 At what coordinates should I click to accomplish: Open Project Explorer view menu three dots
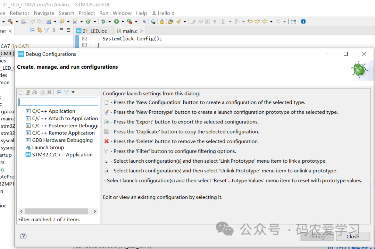point(54,30)
